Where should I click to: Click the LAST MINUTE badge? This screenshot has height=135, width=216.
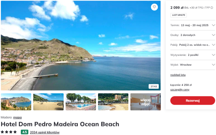point(178,15)
